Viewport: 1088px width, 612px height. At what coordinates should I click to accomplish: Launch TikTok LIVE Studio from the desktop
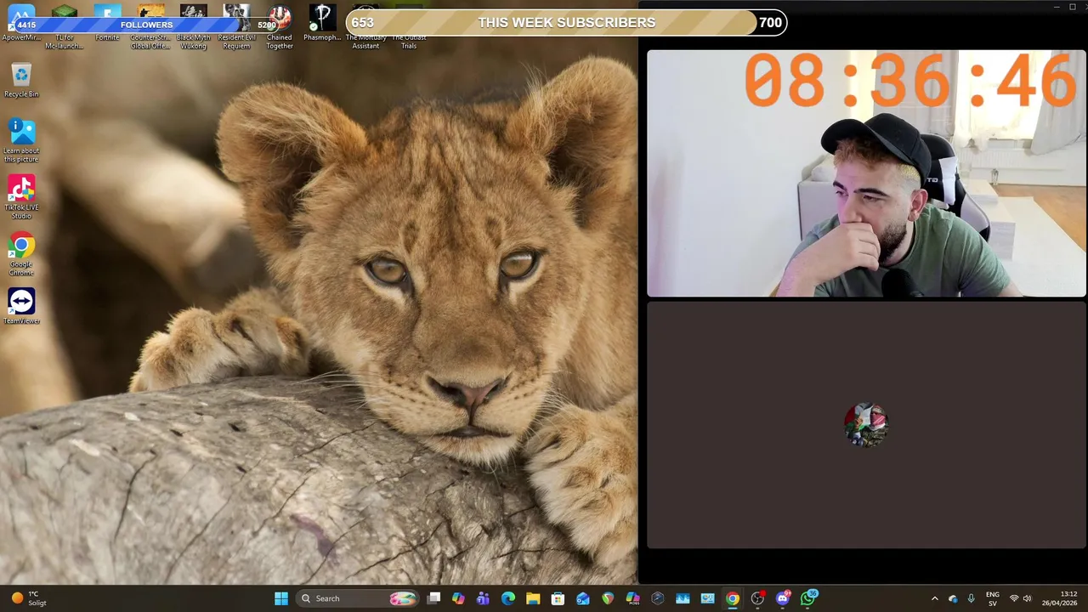(x=21, y=197)
